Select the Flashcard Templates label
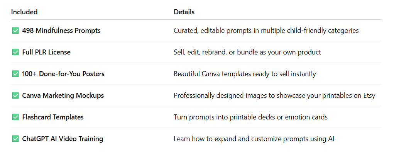 pyautogui.click(x=53, y=117)
